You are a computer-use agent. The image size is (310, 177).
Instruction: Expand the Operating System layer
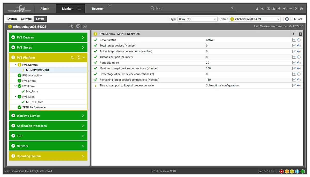click(x=48, y=156)
